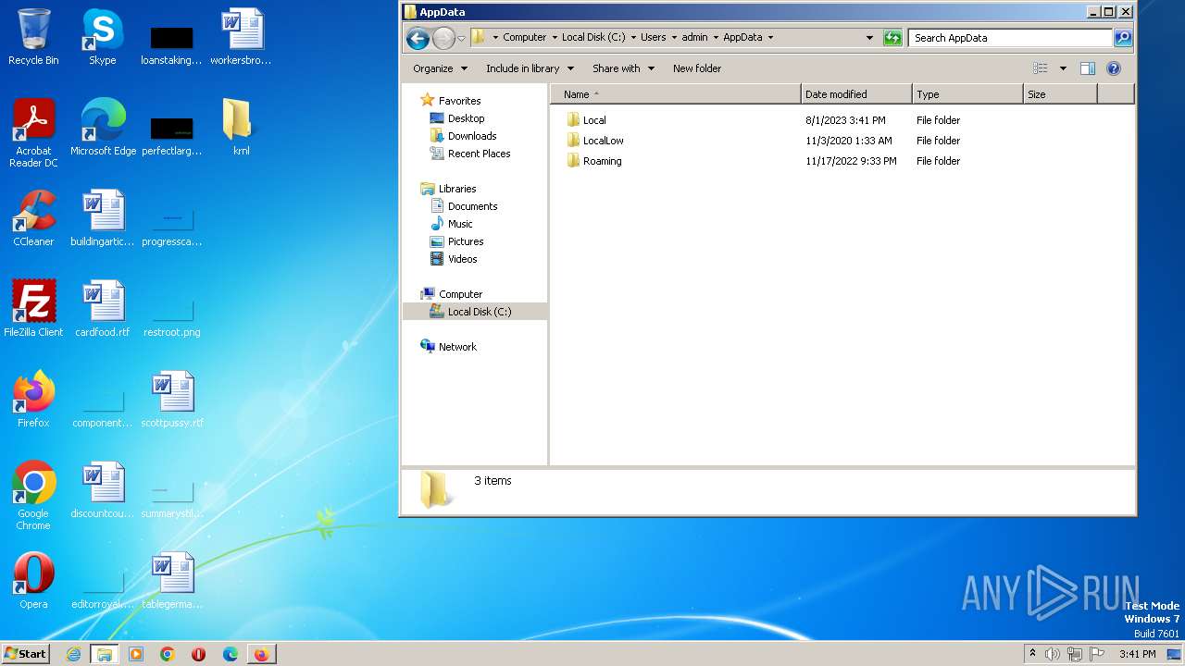1185x666 pixels.
Task: Sort by the Name column header
Action: (676, 94)
